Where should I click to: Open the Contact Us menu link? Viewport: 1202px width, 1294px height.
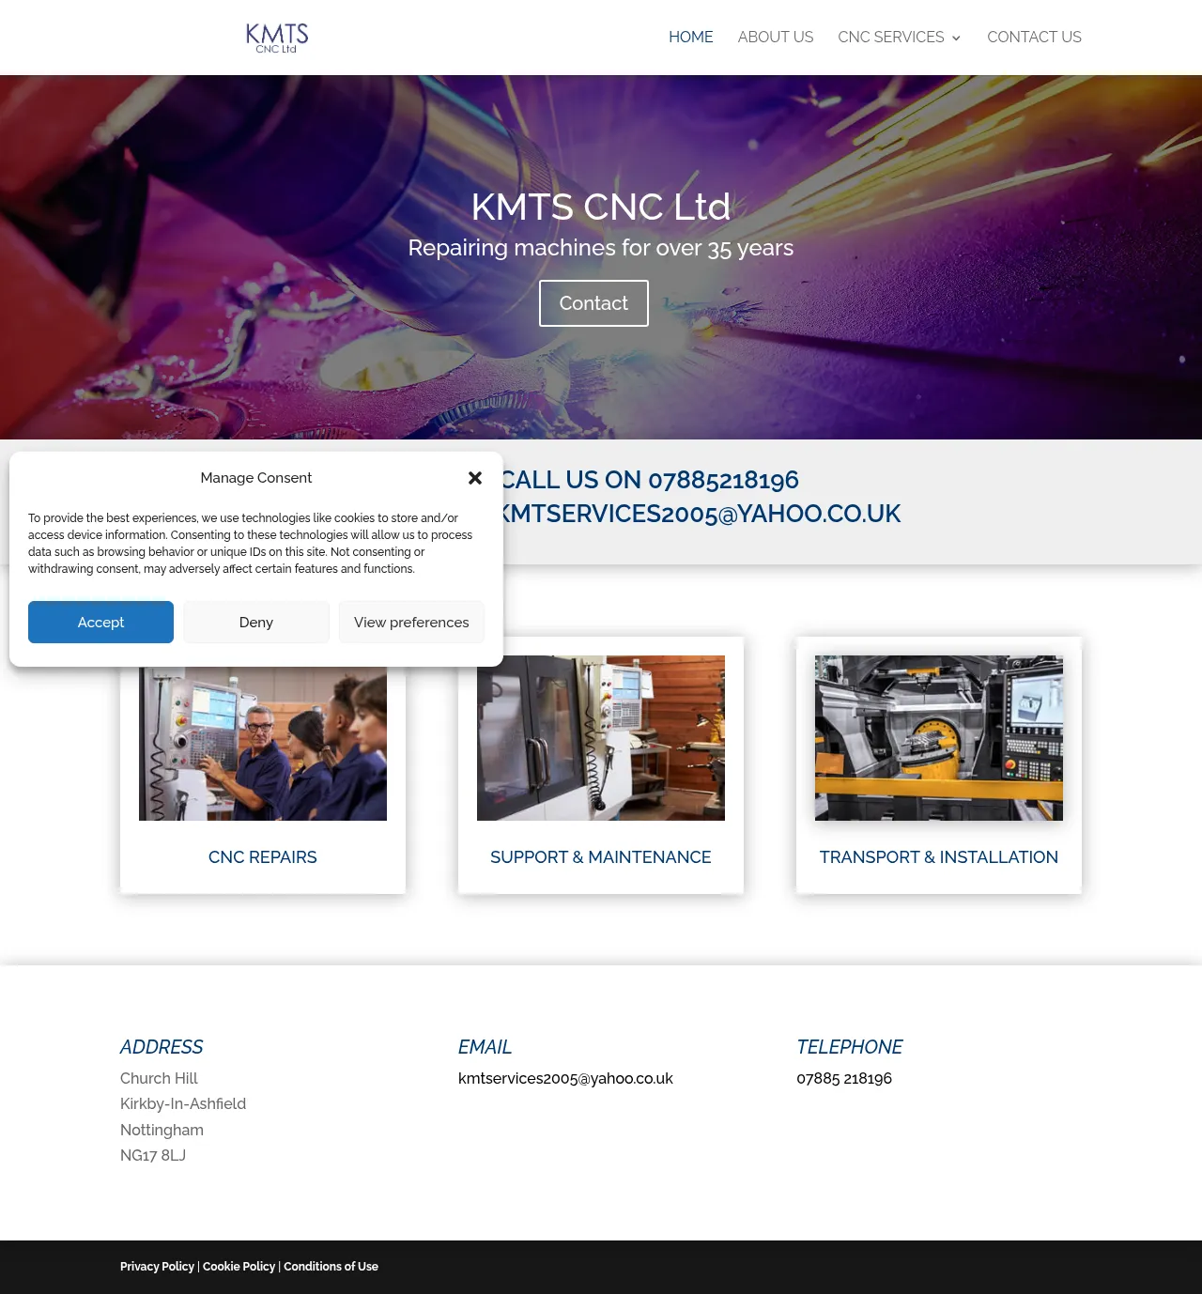[x=1034, y=38]
